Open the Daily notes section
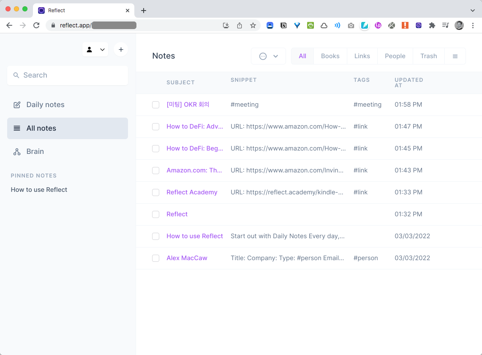The width and height of the screenshot is (482, 355). point(67,105)
